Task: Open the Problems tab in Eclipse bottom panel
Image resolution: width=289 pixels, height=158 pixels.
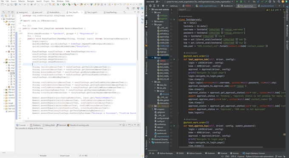Action: (35, 125)
